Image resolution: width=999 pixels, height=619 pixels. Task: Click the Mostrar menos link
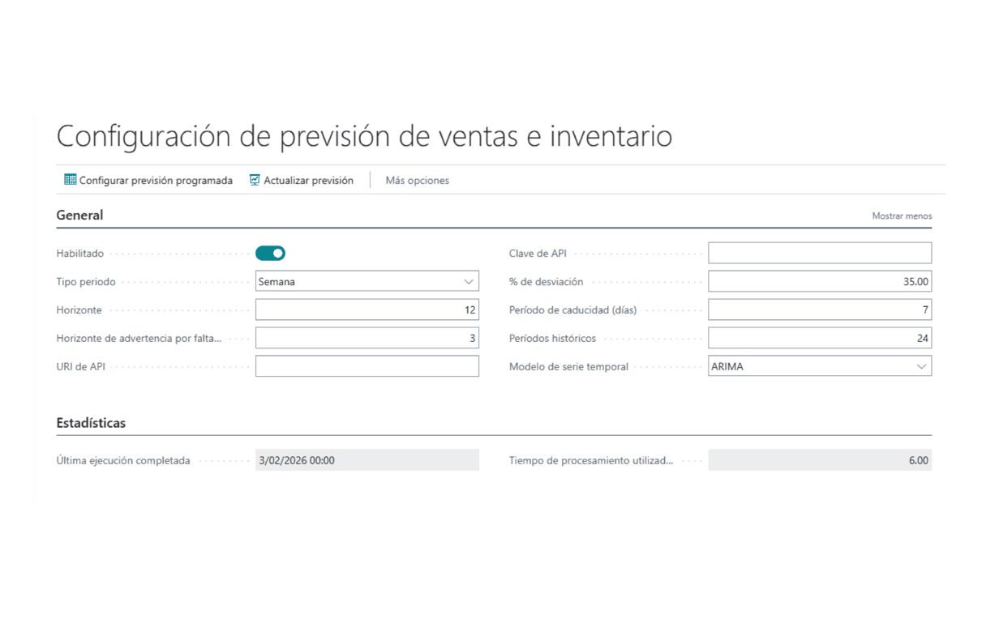pos(902,216)
